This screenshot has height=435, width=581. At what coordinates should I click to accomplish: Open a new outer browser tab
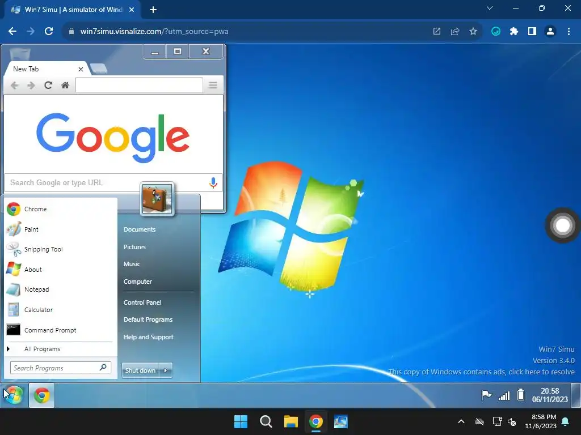point(153,10)
